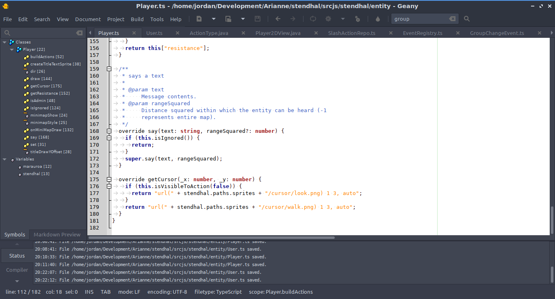
Task: Toggle code fold at line 176 if block
Action: point(109,186)
